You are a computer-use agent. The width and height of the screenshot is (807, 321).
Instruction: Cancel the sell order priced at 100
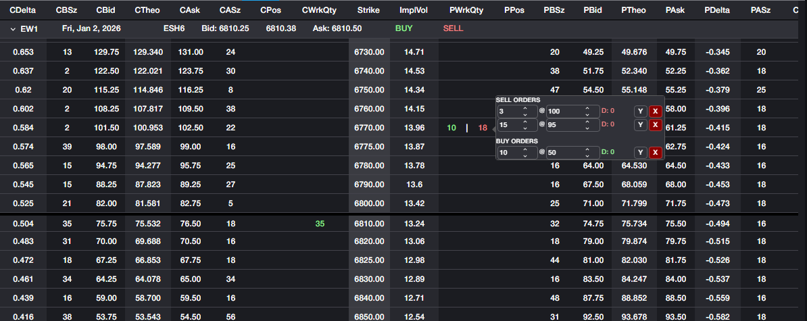pyautogui.click(x=655, y=112)
